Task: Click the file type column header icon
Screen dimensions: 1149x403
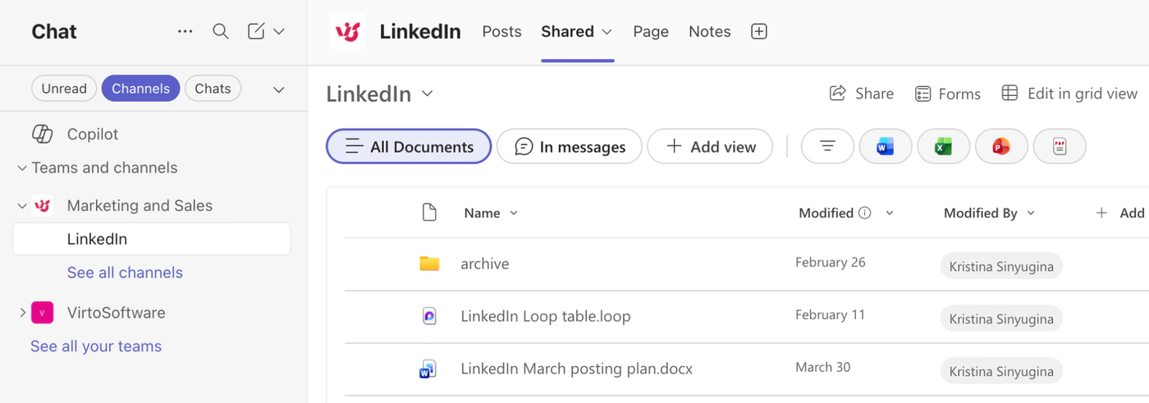Action: click(x=429, y=213)
